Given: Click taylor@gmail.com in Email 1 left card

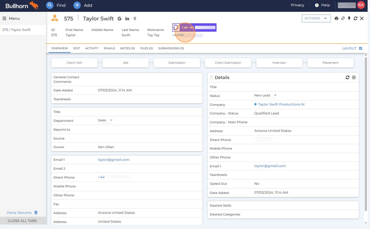Looking at the screenshot, I should click(114, 160).
